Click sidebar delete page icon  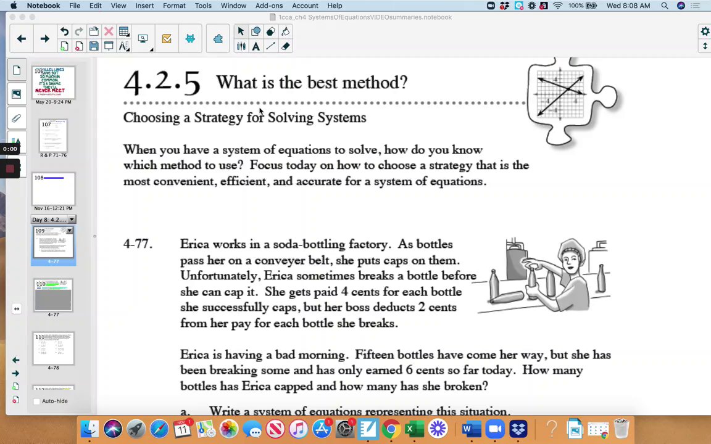tap(16, 400)
